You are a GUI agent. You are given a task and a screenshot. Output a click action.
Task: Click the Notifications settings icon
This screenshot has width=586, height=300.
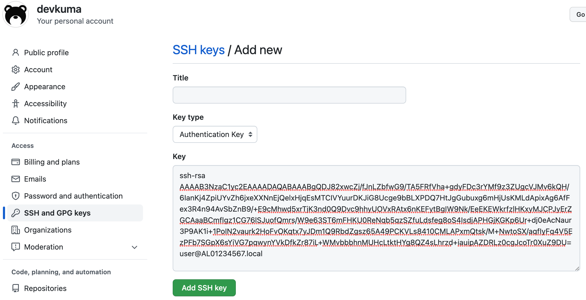(16, 120)
